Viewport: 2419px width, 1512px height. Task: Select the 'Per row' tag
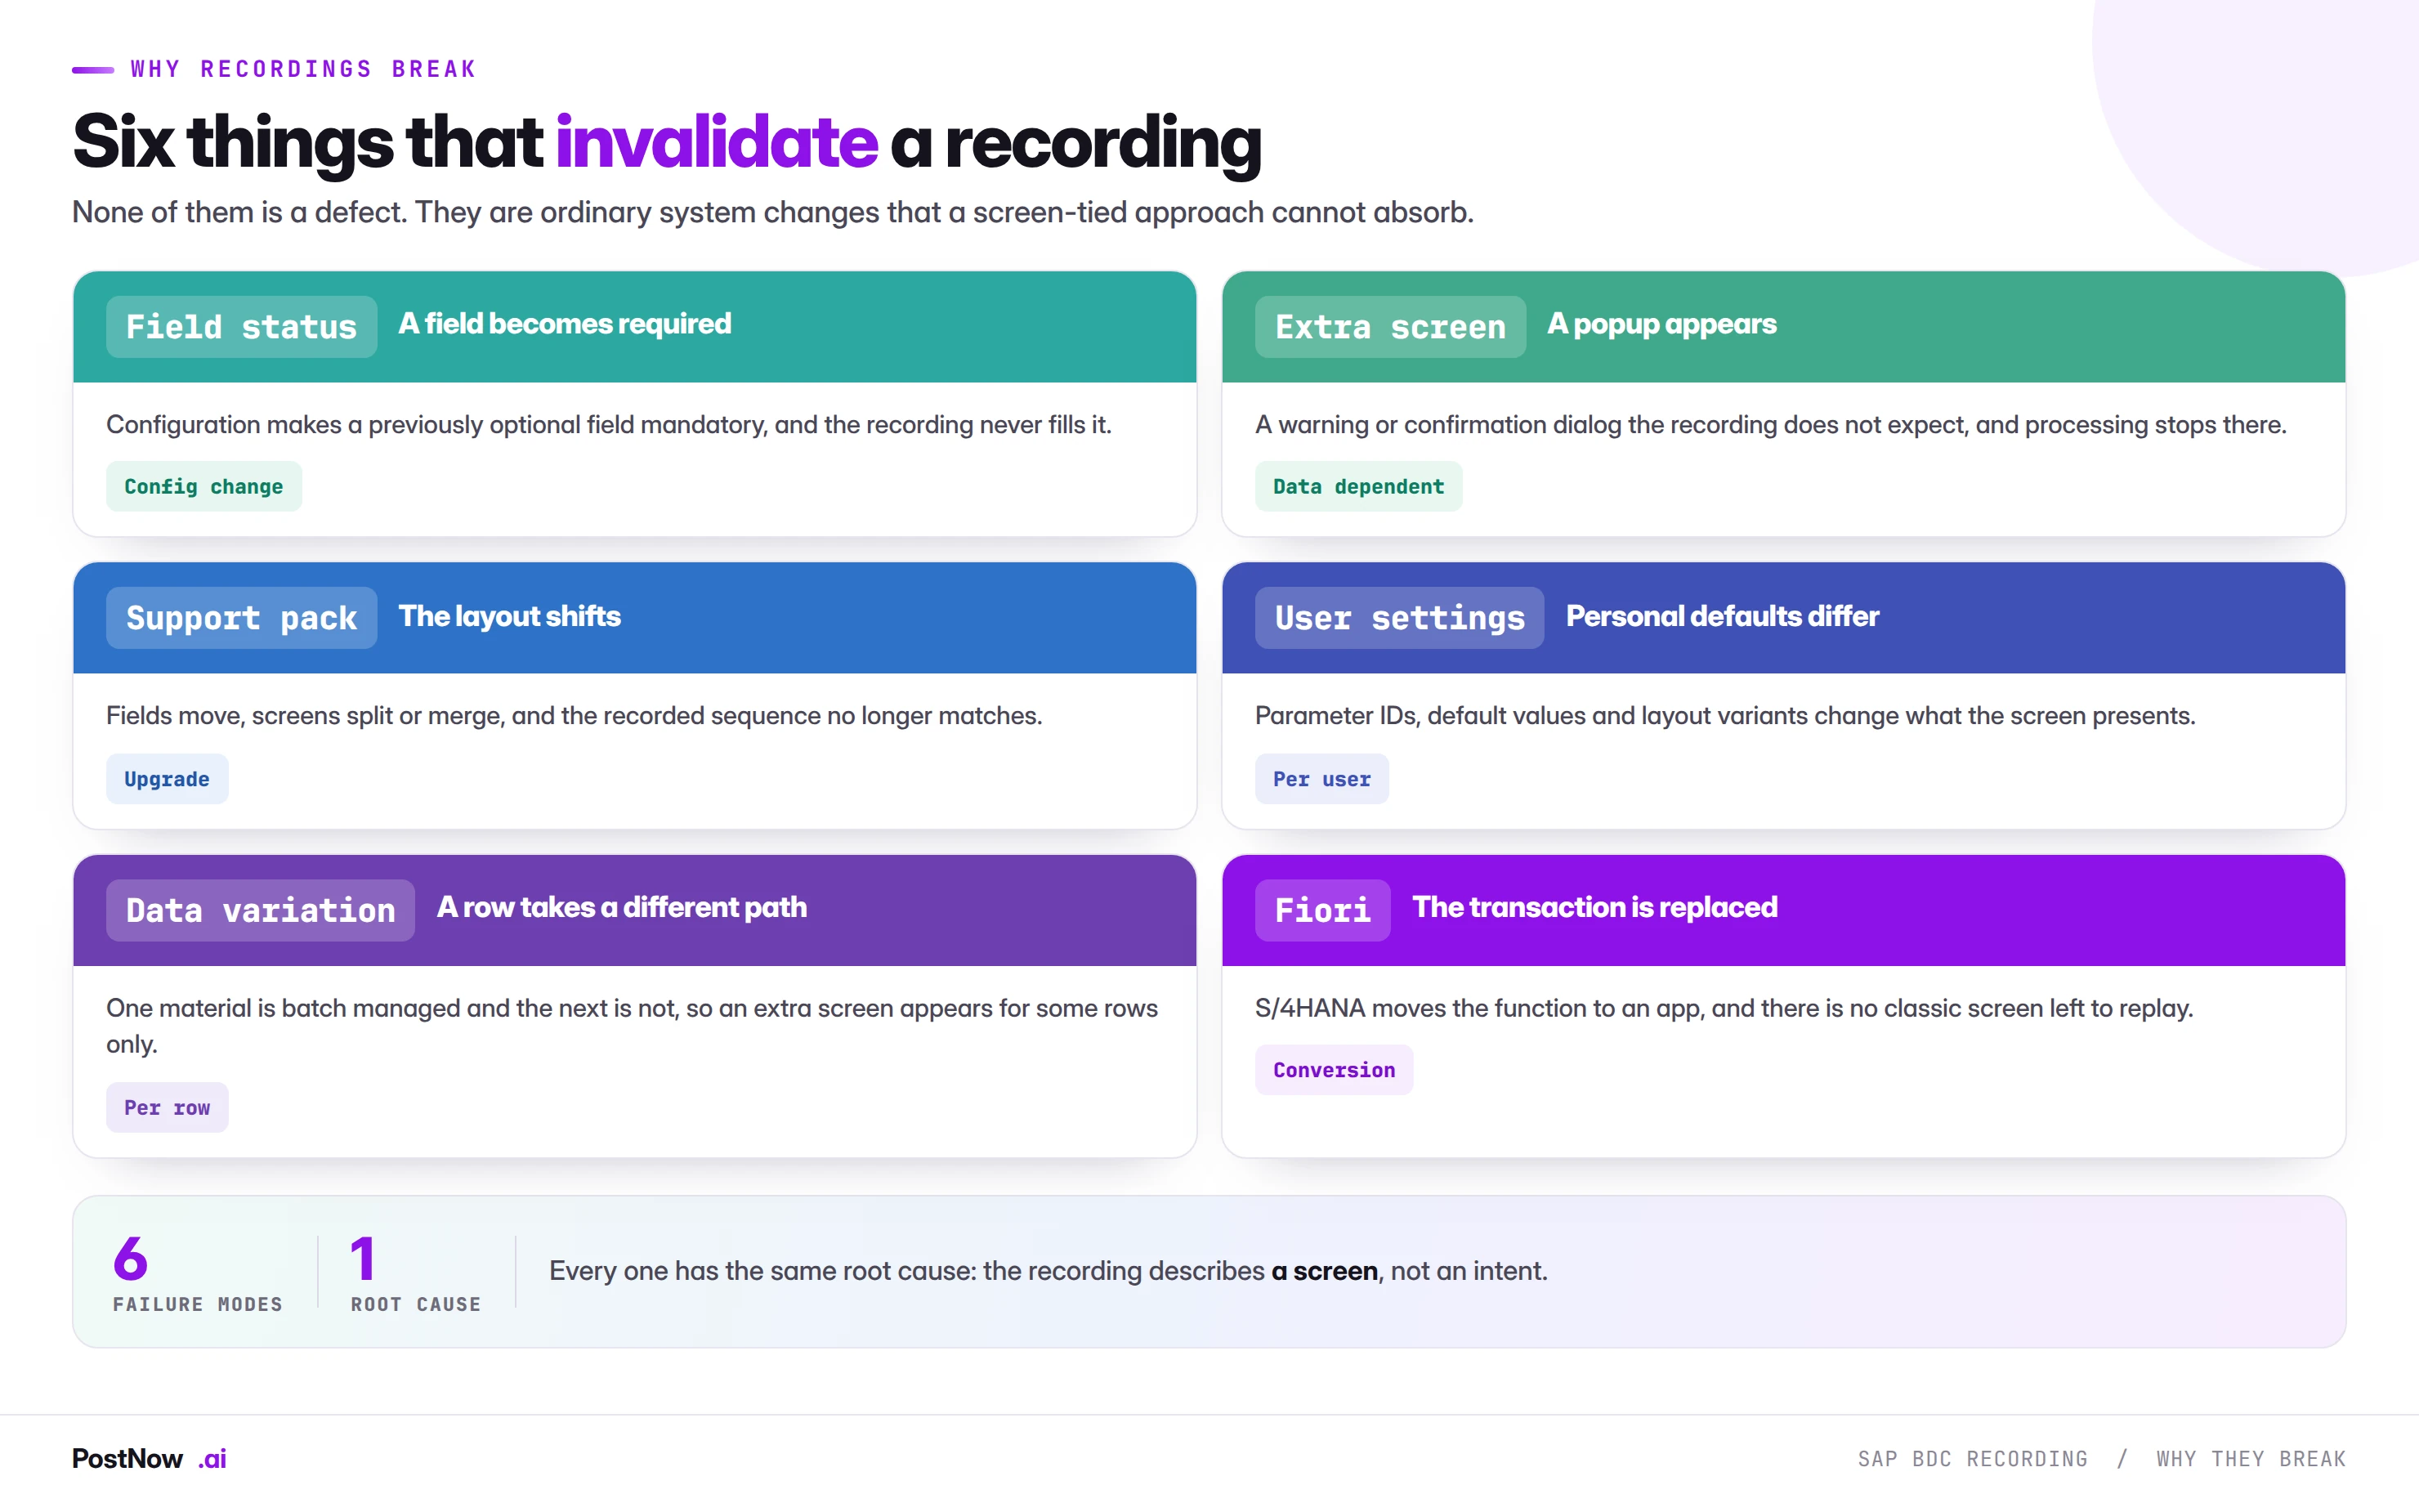coord(167,1108)
